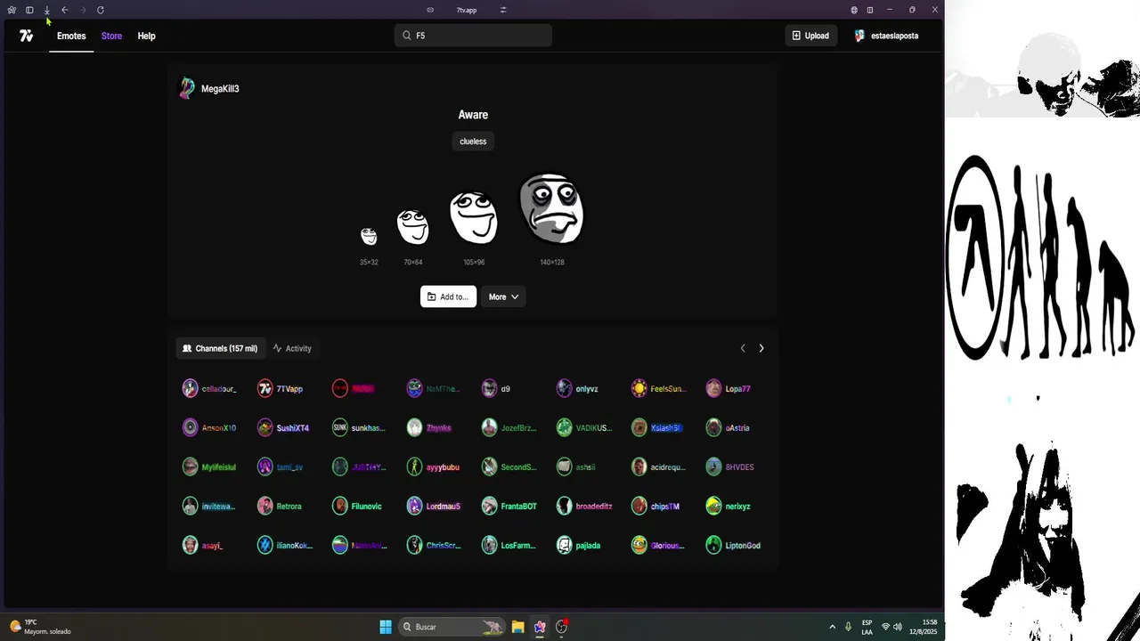Open the Help menu item
The image size is (1140, 641).
point(146,36)
